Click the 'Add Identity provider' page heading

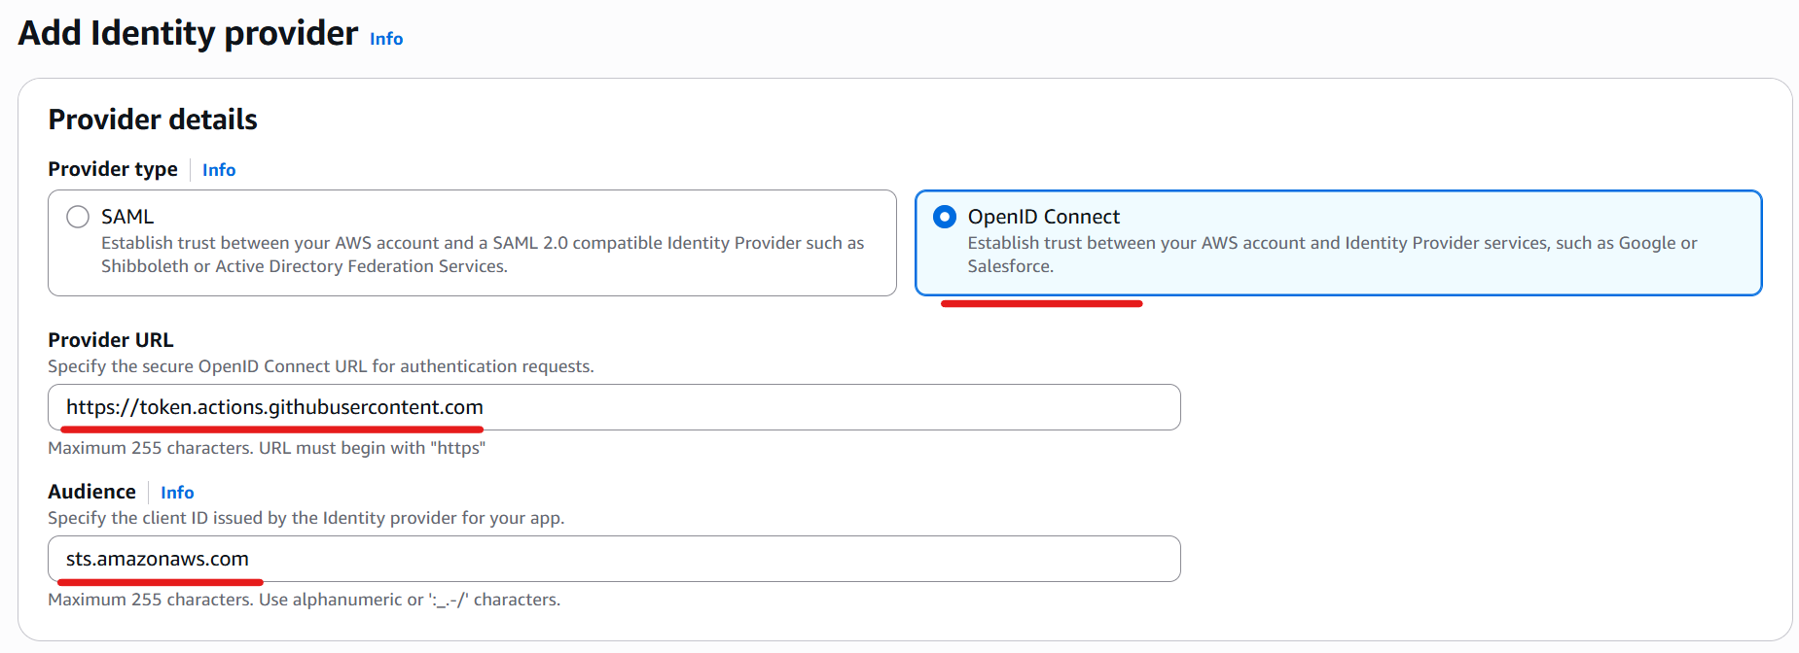point(188,33)
